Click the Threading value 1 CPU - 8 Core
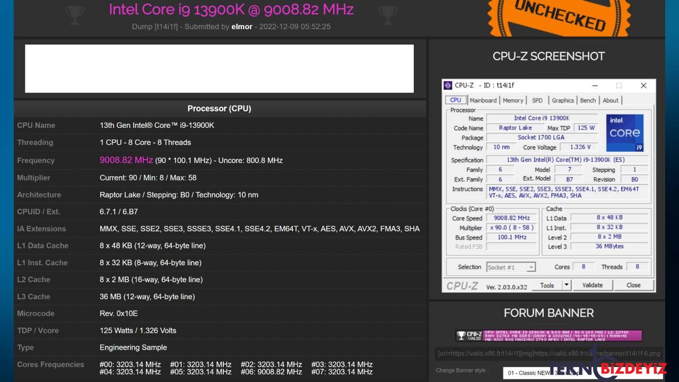The width and height of the screenshot is (679, 382). click(x=145, y=142)
